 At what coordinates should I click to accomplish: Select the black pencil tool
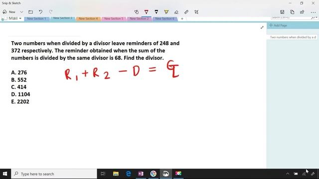coord(156,12)
